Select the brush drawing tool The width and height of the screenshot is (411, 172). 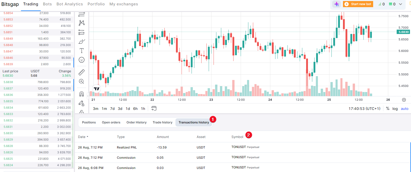[x=82, y=41]
